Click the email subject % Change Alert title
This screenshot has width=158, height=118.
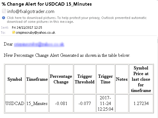(x=47, y=4)
